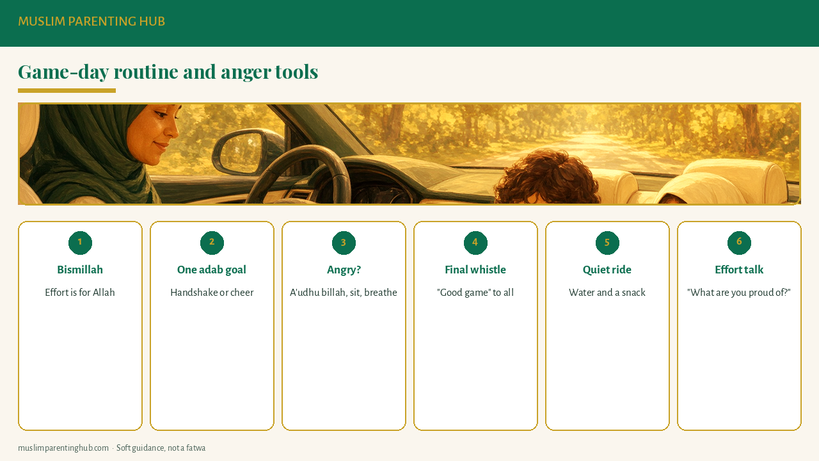Open the muslimparentinghub.com footer link
The height and width of the screenshot is (461, 819).
63,448
